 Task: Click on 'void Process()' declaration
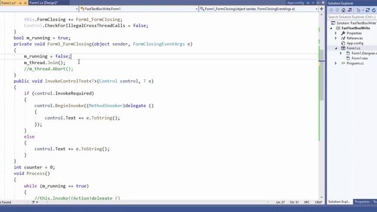pos(32,174)
